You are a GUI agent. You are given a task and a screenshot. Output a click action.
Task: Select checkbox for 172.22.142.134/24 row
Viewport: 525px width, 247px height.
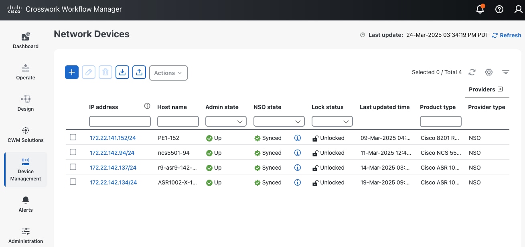[73, 182]
